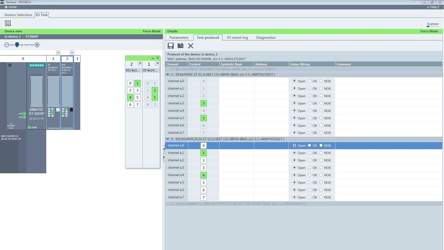Viewport: 444px width, 250px height.
Task: Zoom in the device view with the plus icon
Action: point(37,45)
